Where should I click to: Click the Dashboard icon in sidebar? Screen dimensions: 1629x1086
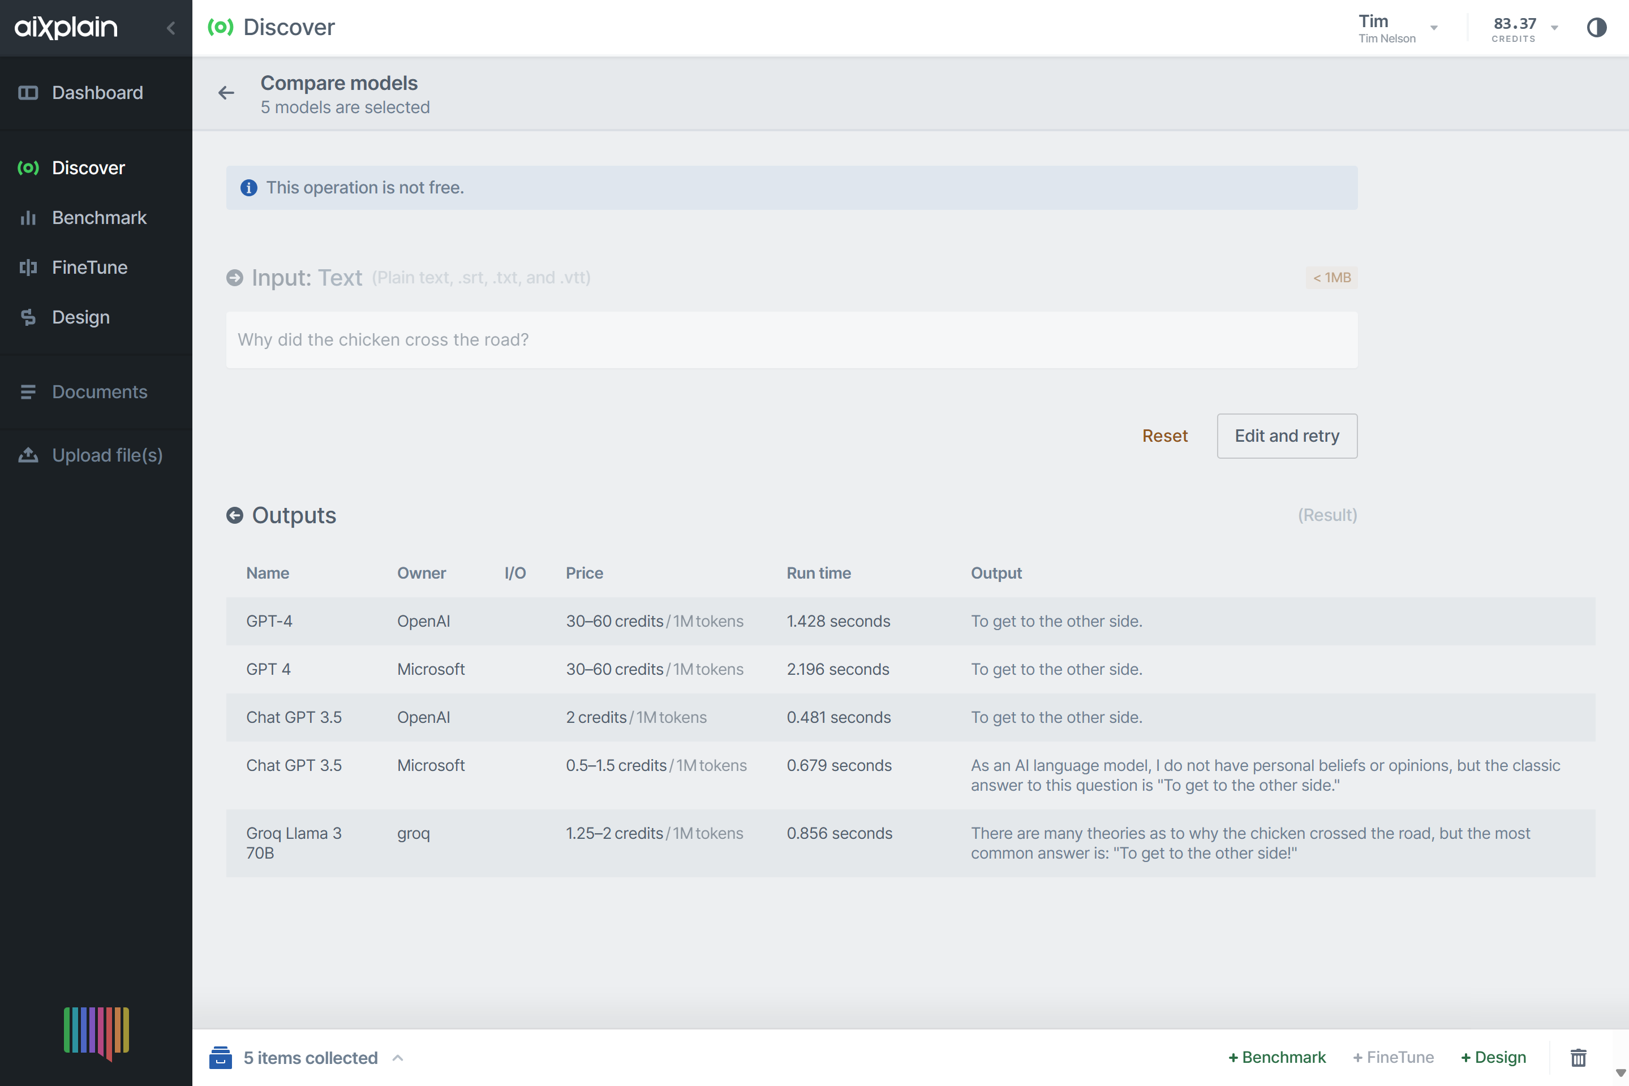pos(28,93)
